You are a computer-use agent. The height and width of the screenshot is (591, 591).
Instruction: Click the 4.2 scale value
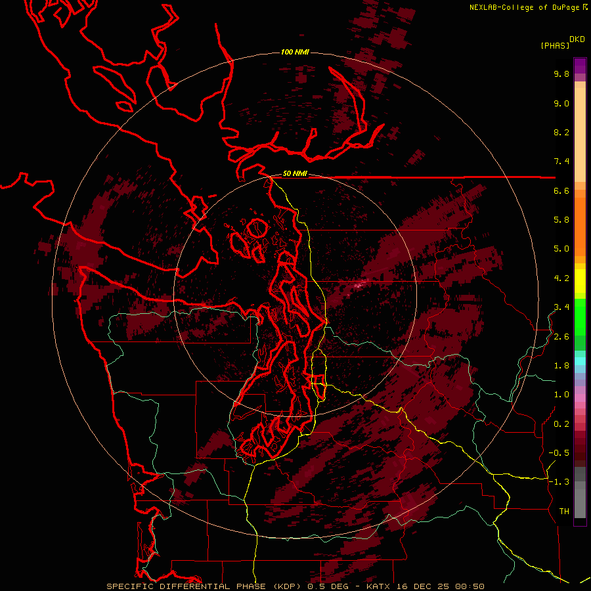(x=561, y=278)
